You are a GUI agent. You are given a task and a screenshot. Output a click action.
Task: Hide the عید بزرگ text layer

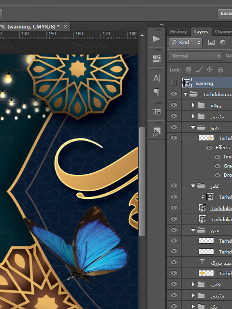(x=174, y=262)
